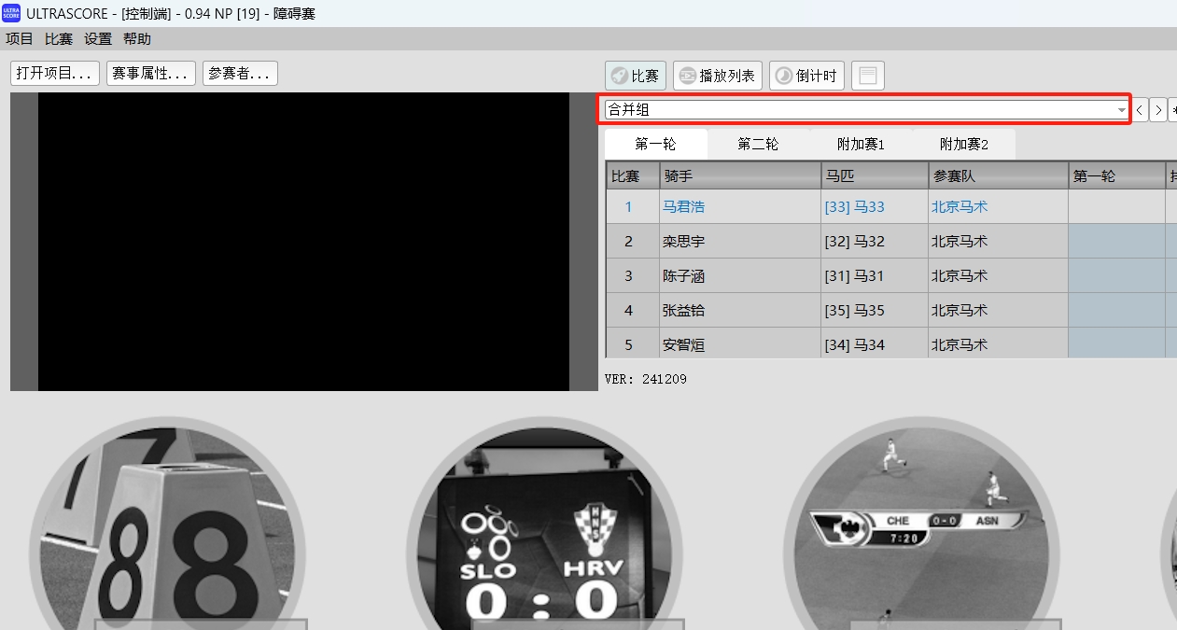Open the 设置 menu
Image resolution: width=1177 pixels, height=630 pixels.
pyautogui.click(x=98, y=39)
